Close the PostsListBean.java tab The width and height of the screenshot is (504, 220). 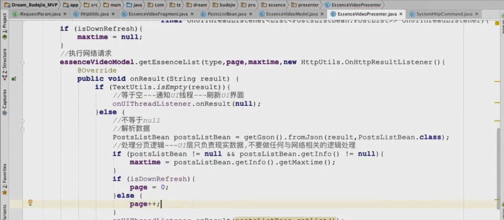pos(250,14)
